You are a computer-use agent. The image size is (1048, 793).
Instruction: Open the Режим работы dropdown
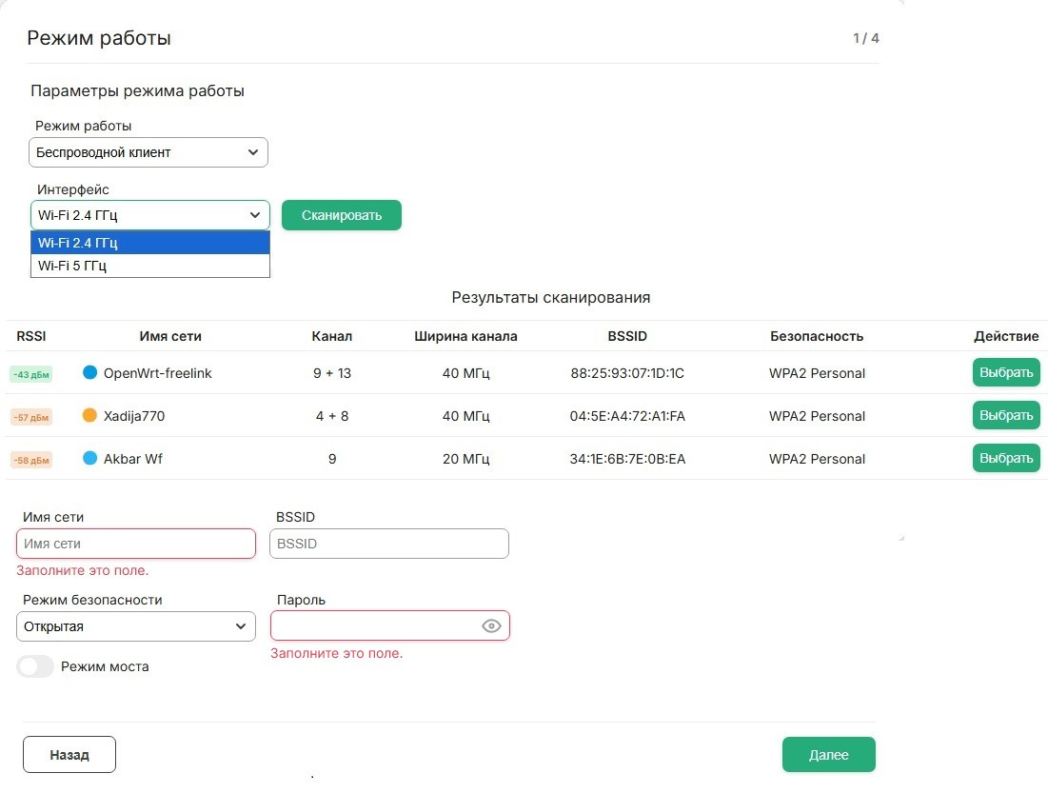[148, 152]
